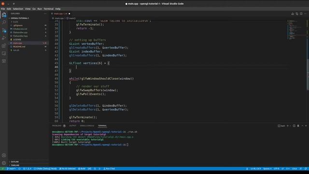
Task: Click Run CTest in status bar
Action: [x=109, y=169]
